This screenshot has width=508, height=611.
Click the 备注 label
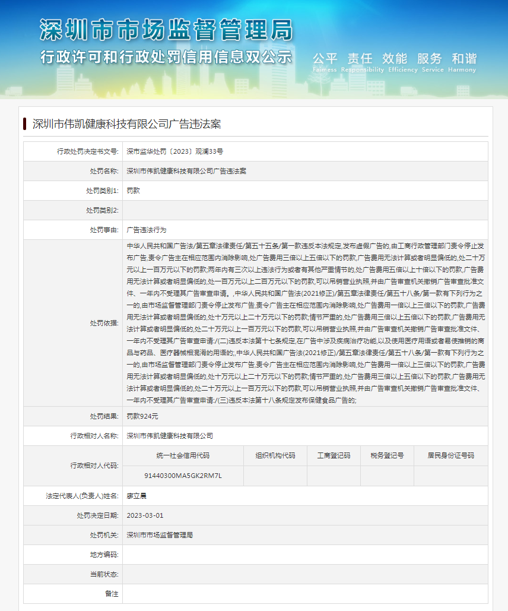pos(112,594)
